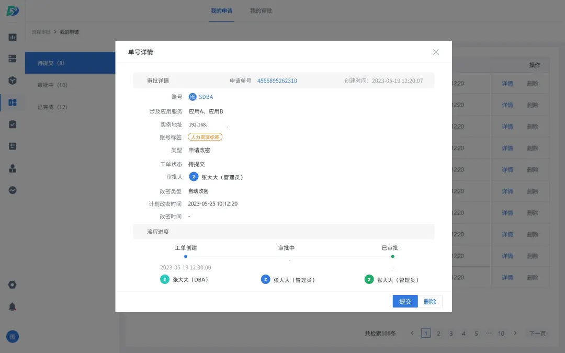Switch to the 我的审批 tab

coord(261,10)
